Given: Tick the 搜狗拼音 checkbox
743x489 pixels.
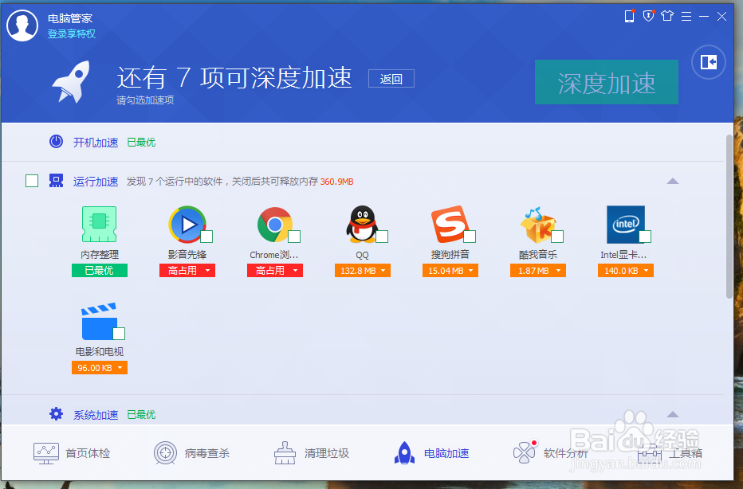Looking at the screenshot, I should click(470, 237).
